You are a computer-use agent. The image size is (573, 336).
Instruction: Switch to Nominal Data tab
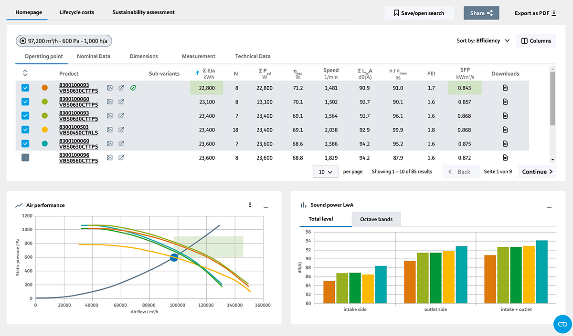[x=94, y=56]
